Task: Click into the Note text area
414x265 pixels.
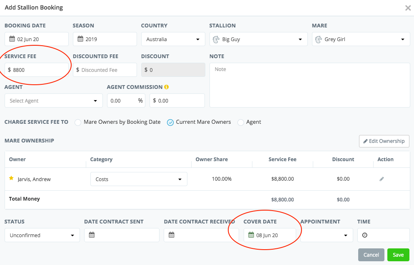Action: click(x=309, y=85)
